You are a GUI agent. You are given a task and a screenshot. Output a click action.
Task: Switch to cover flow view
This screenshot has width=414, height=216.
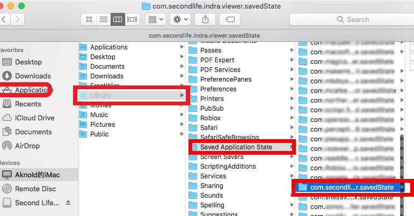(132, 19)
